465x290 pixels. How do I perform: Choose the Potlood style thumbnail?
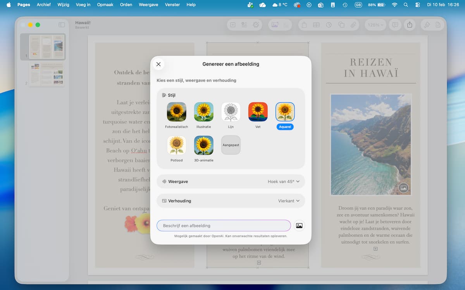pos(176,145)
